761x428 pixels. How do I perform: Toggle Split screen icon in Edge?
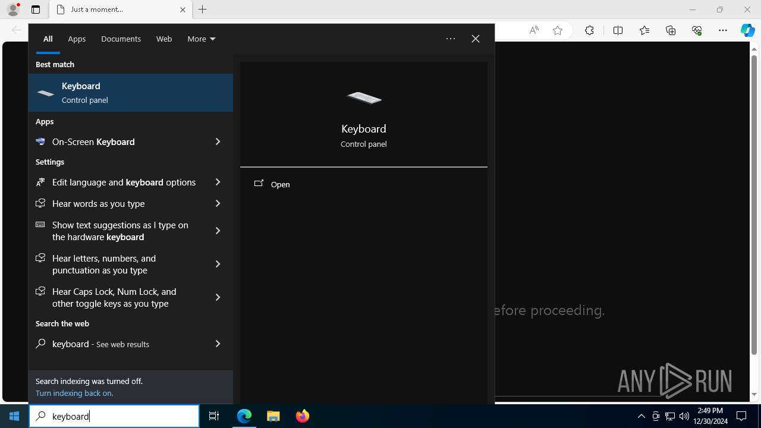click(x=618, y=30)
